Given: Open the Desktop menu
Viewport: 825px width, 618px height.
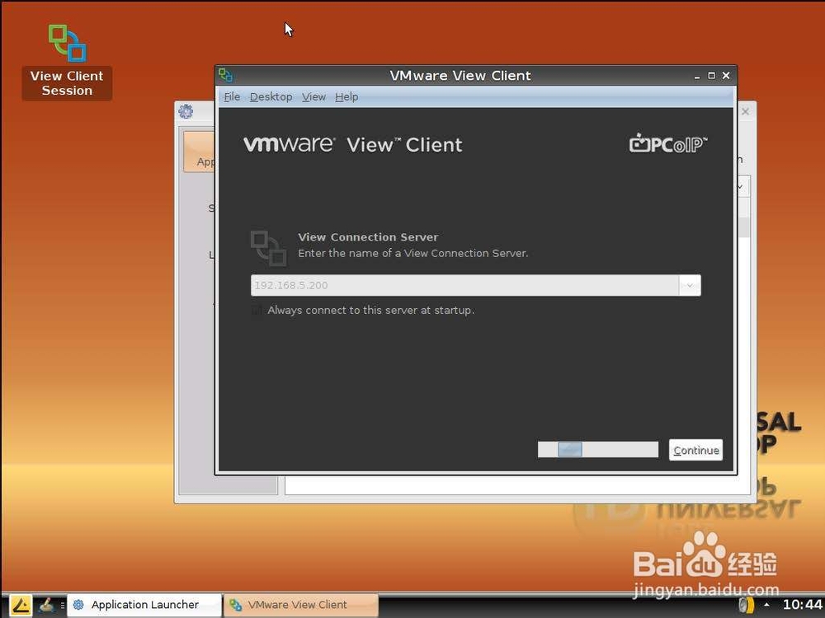Looking at the screenshot, I should [x=271, y=96].
